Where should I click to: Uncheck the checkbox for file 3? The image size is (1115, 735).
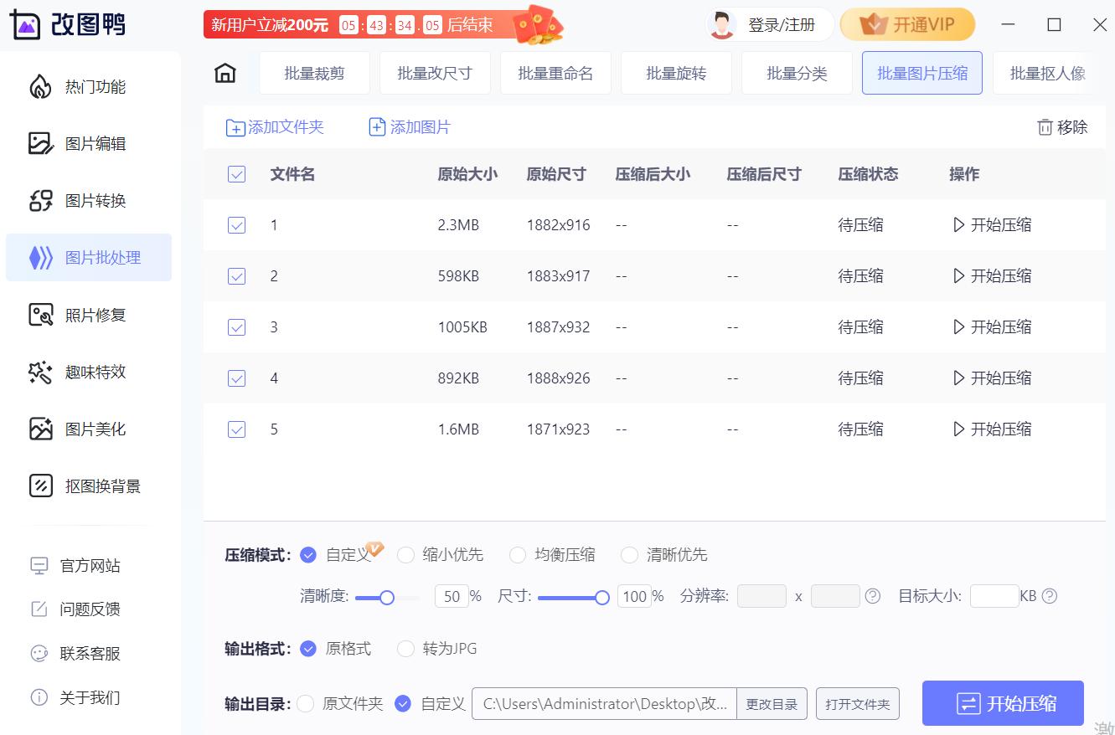point(236,326)
